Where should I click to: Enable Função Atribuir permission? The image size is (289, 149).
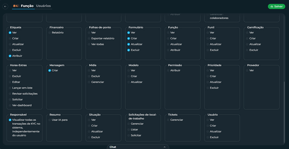[x=168, y=50]
